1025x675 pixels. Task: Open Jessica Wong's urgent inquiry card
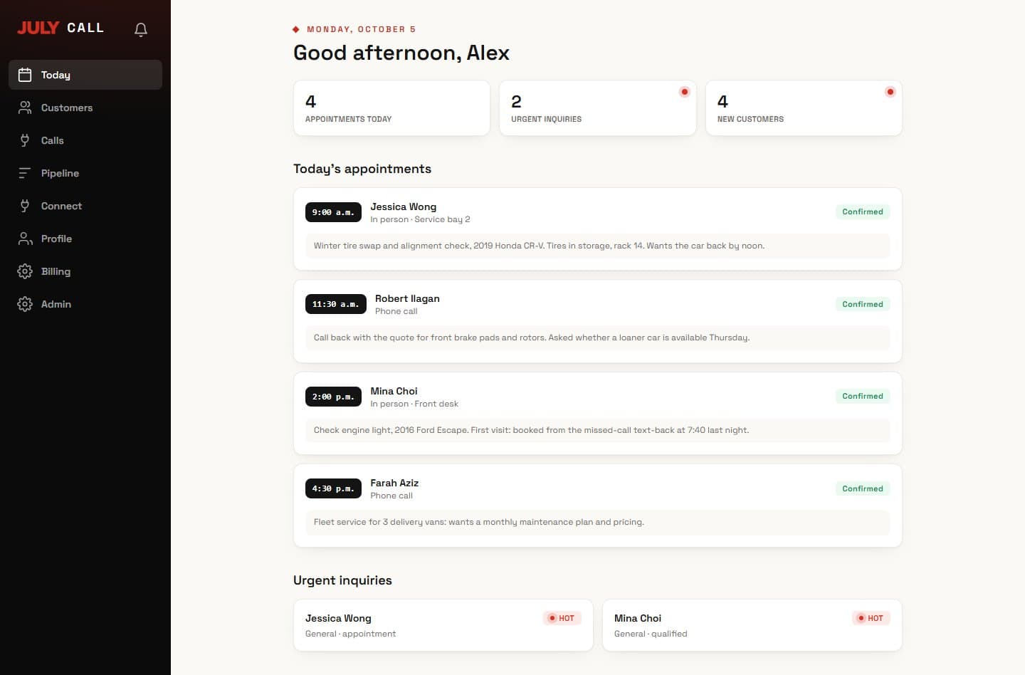pos(443,625)
